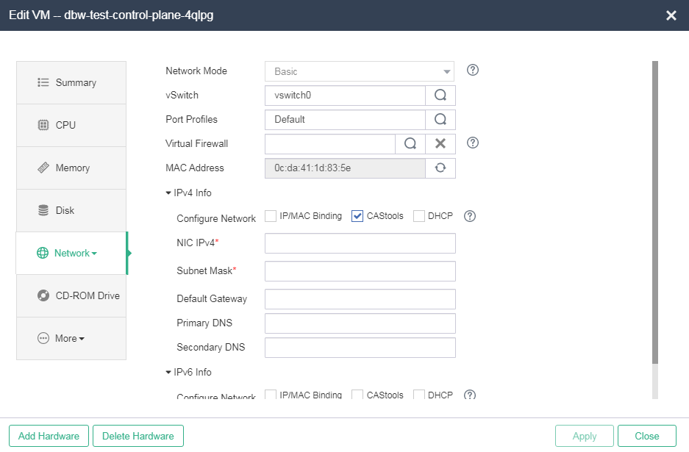The height and width of the screenshot is (452, 689).
Task: Open the CD-ROM Drive tab
Action: point(71,295)
